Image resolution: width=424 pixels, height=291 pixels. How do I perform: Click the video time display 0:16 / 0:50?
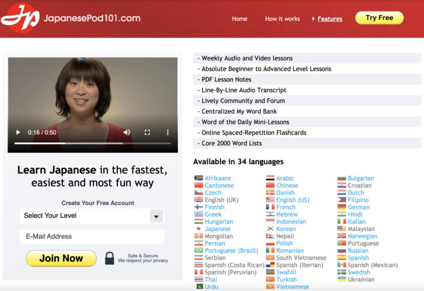(x=42, y=132)
